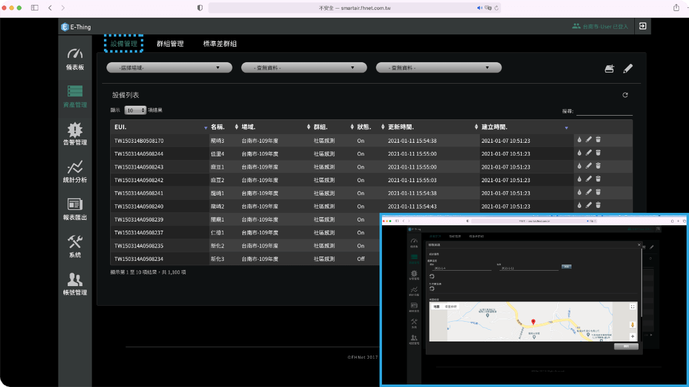Go to 統計分析 statistics analysis
Image resolution: width=689 pixels, height=387 pixels.
coord(74,171)
